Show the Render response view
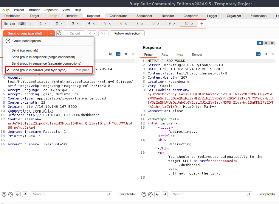Viewport: 279px width, 204px height. tap(197, 54)
